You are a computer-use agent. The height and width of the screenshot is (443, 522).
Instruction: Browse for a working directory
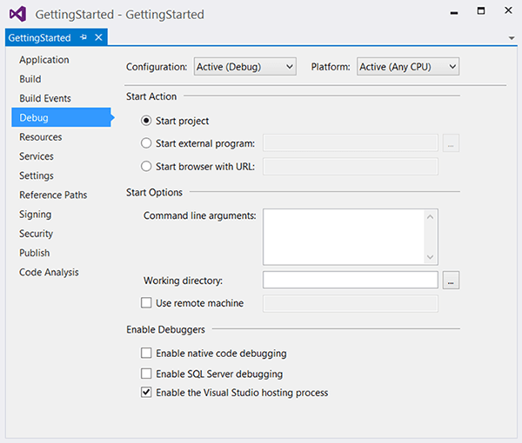point(451,280)
